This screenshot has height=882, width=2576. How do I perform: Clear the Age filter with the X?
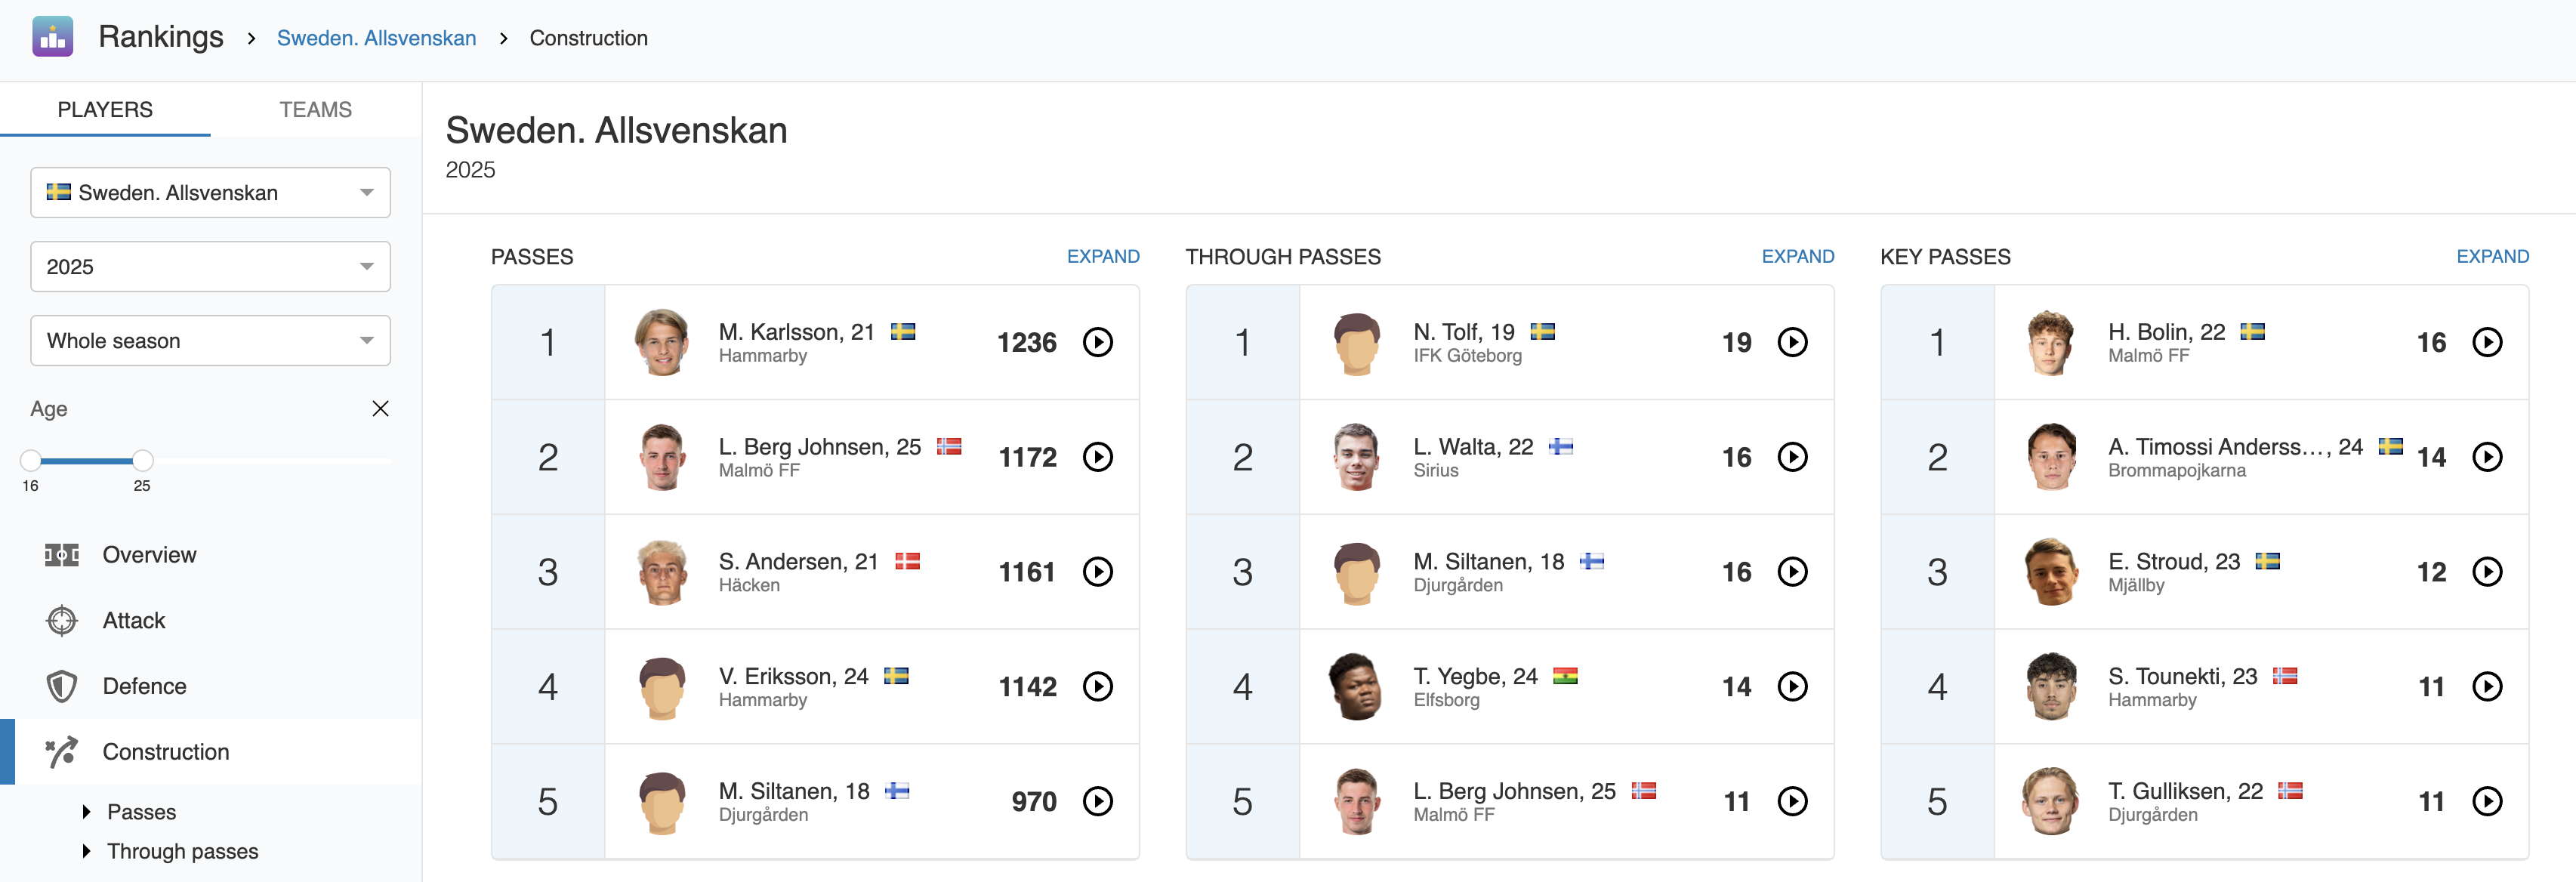point(380,409)
